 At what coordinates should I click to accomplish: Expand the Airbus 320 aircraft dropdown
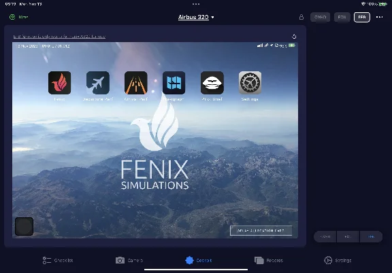(196, 17)
